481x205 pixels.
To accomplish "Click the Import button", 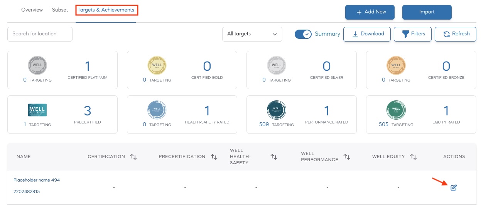I will click(427, 12).
